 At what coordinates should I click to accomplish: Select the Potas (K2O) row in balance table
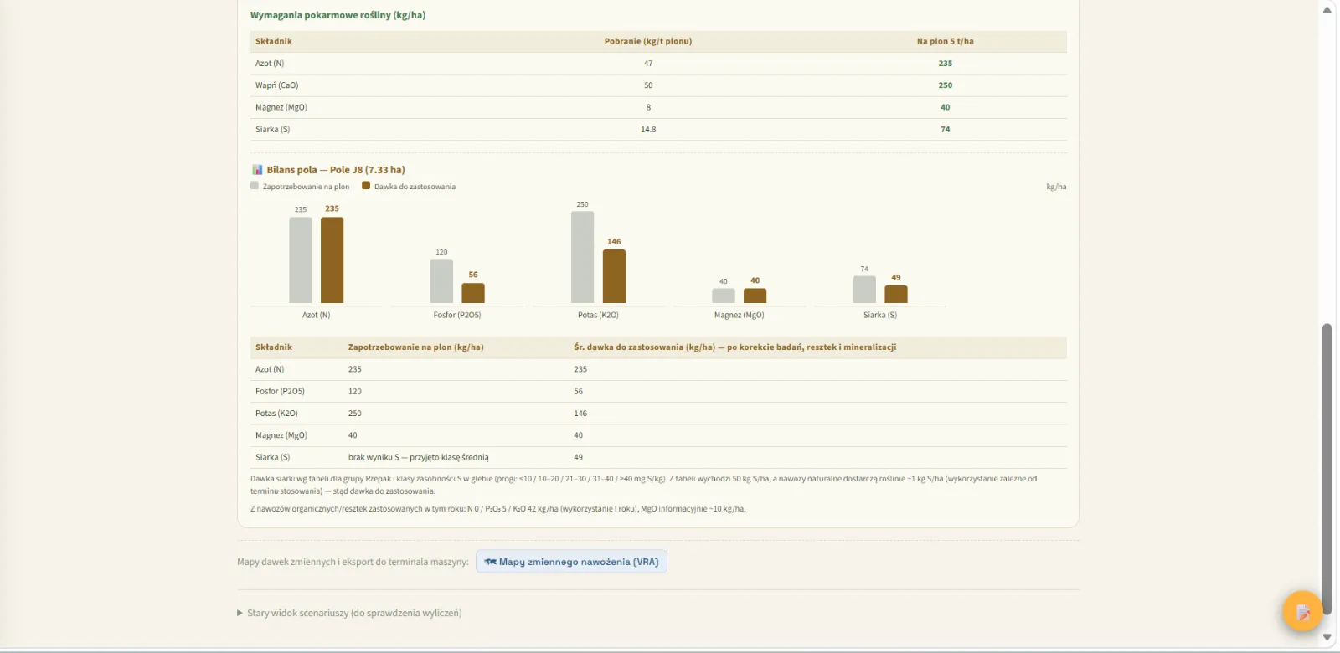click(658, 414)
